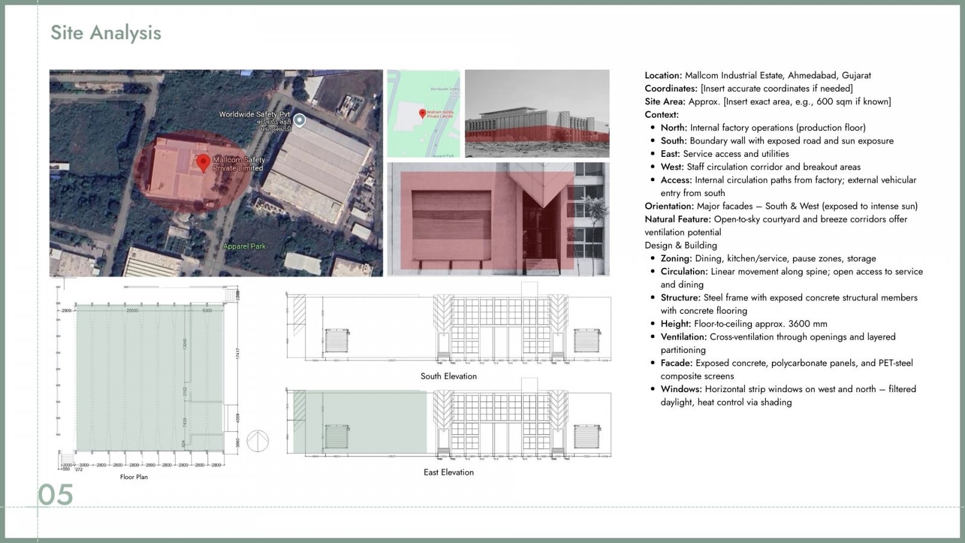Click the 'West: Staff circulation corridor' bullet
This screenshot has height=543, width=965.
coord(761,167)
